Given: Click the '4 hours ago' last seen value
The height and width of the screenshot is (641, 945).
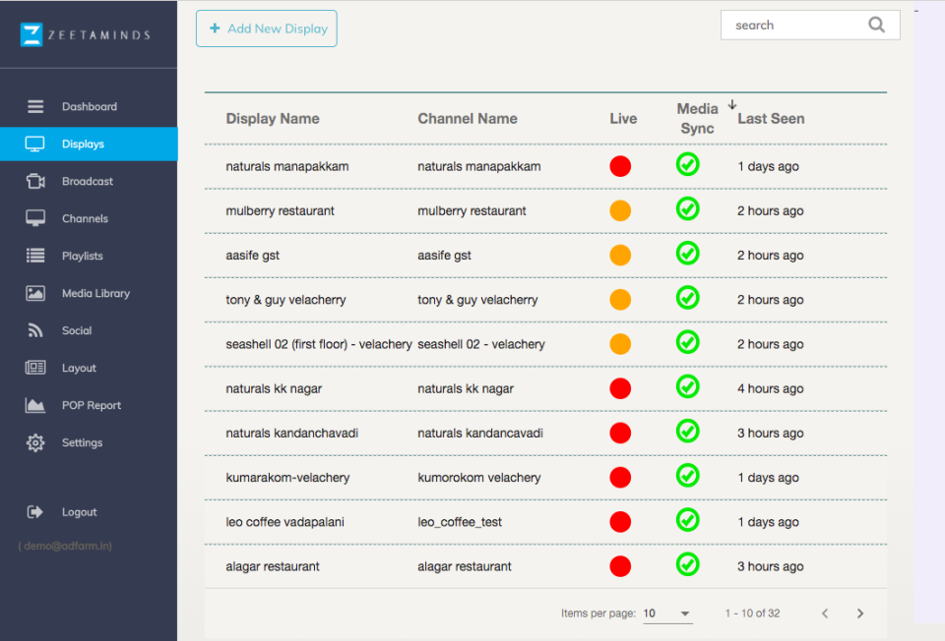Looking at the screenshot, I should [x=770, y=388].
